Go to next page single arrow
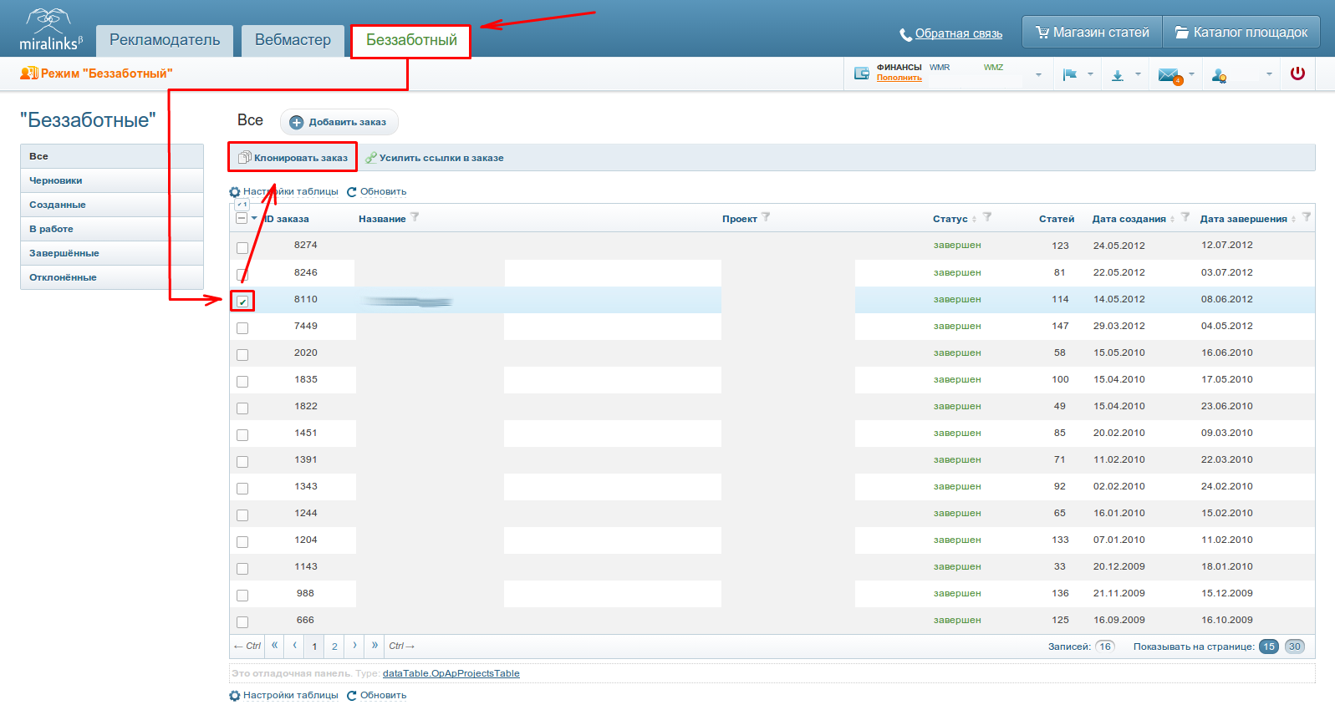Viewport: 1335px width, 710px height. [x=354, y=646]
